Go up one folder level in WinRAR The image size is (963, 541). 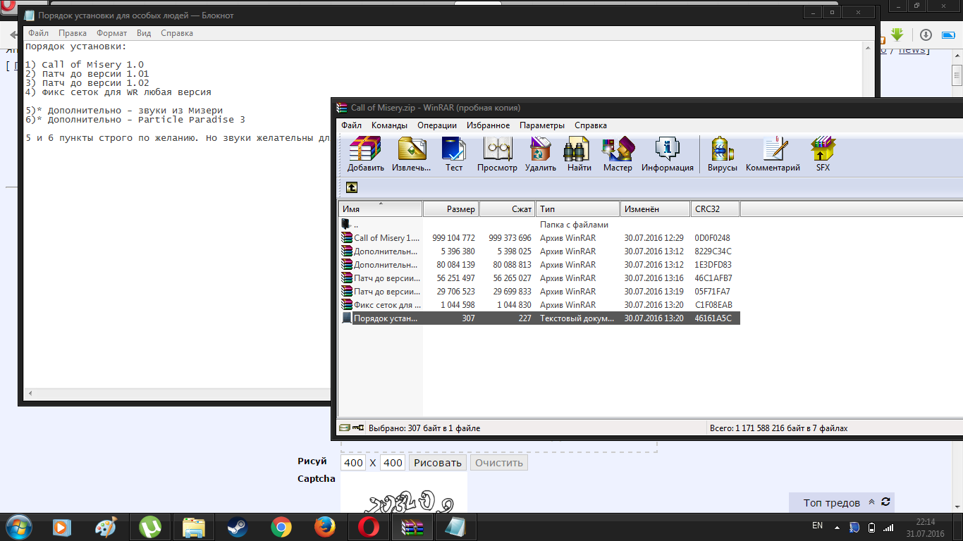click(351, 187)
